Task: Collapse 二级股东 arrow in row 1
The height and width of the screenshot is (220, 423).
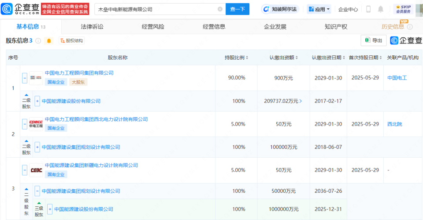Action: point(26,95)
